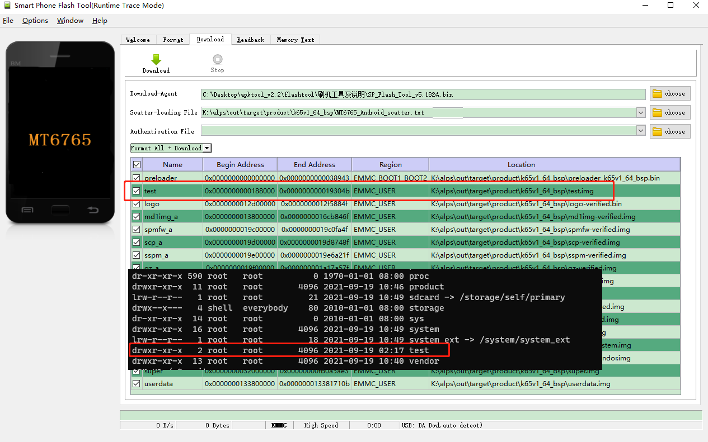Open the Memory Test tab
Viewport: 708px width, 442px height.
(294, 39)
